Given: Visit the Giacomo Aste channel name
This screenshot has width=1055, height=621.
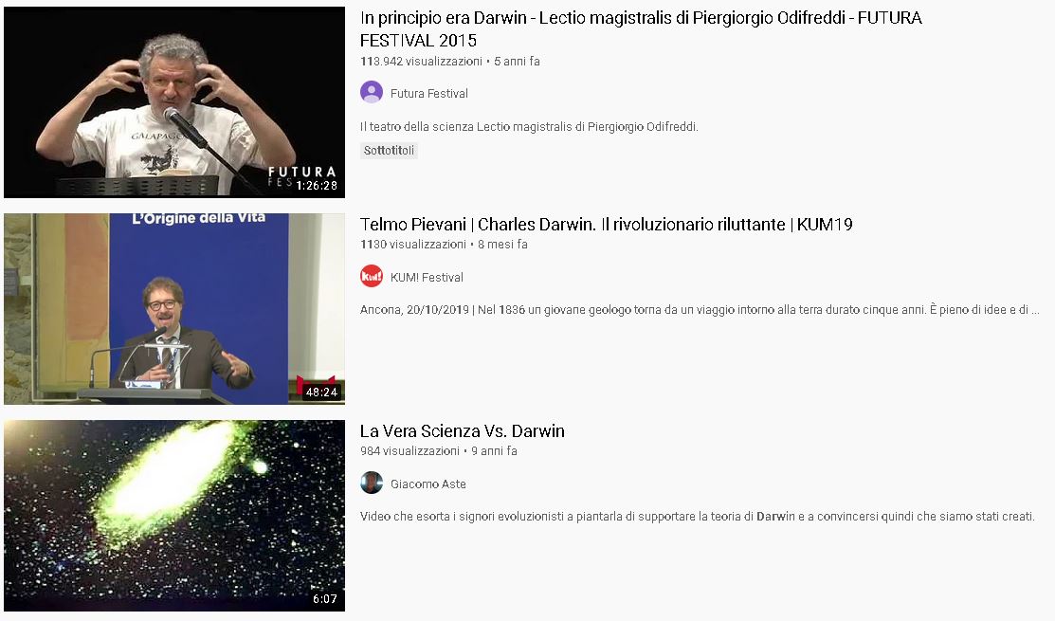Looking at the screenshot, I should (427, 484).
